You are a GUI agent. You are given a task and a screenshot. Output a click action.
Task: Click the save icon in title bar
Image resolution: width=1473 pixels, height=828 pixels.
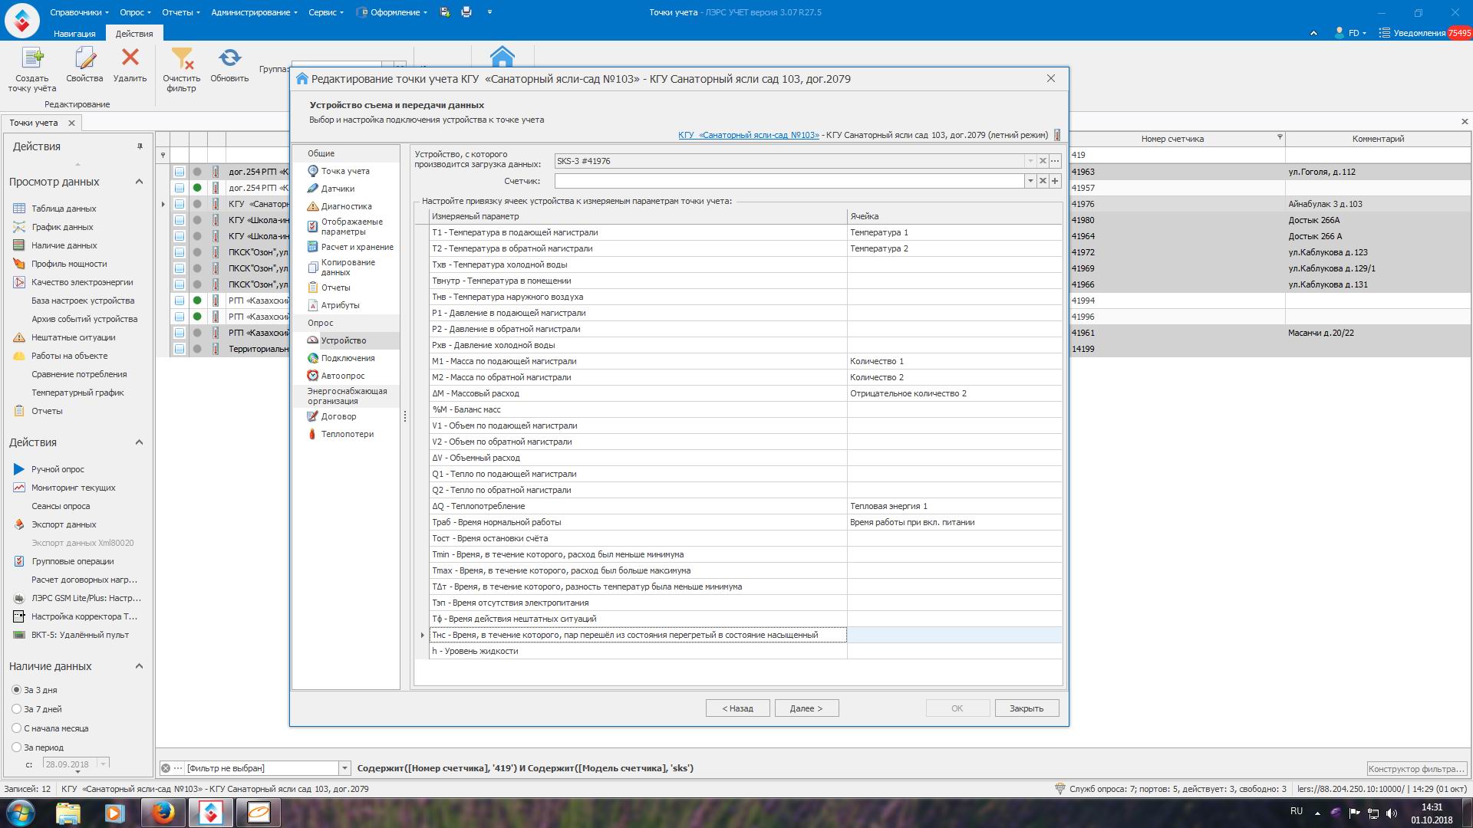coord(445,12)
